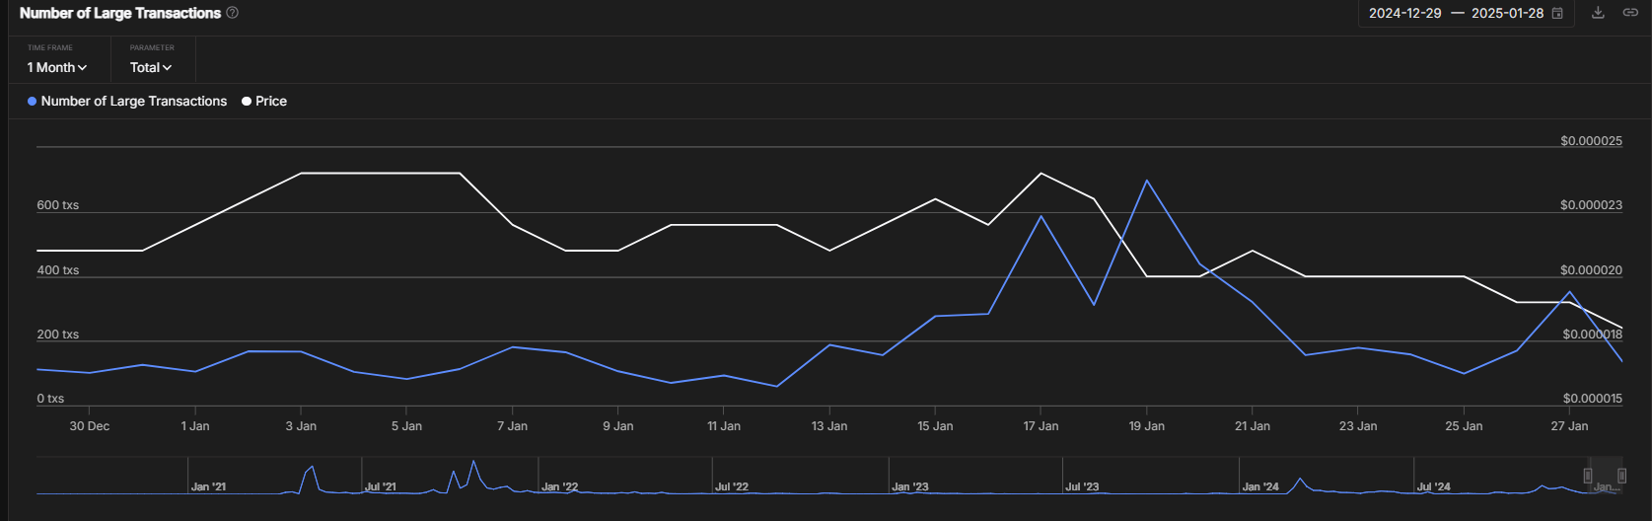Click the 0 txs axis label

[x=50, y=399]
